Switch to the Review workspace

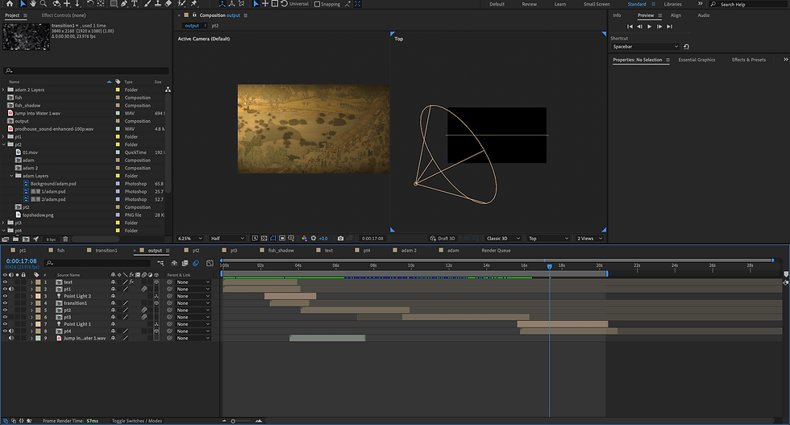[x=529, y=4]
